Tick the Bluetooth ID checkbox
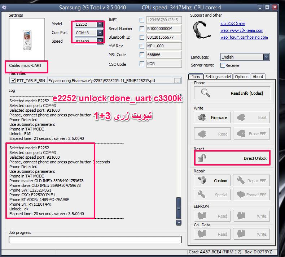 [142, 37]
